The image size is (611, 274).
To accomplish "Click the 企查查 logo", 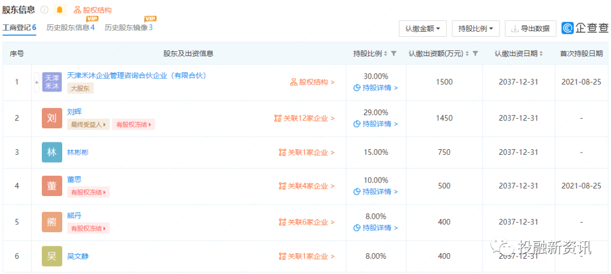I will pyautogui.click(x=585, y=28).
